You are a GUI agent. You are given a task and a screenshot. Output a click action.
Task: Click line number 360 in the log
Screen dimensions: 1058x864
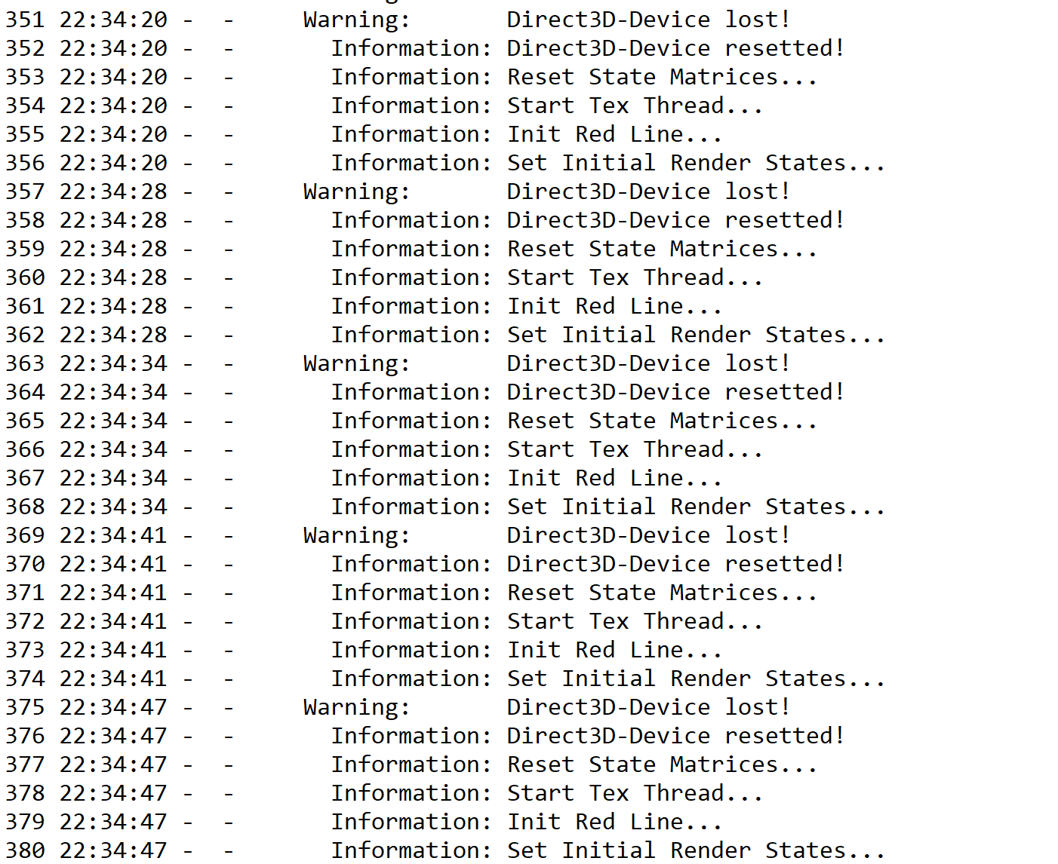pos(25,277)
